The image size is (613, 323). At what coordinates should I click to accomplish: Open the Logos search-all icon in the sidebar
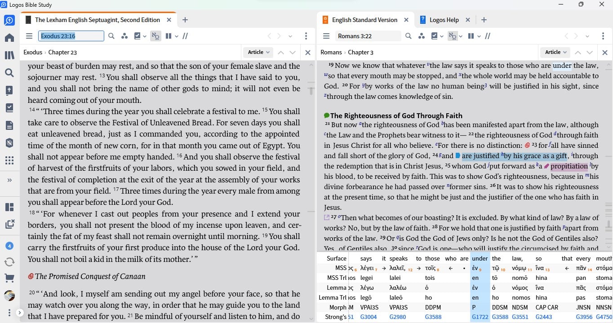pos(9,21)
